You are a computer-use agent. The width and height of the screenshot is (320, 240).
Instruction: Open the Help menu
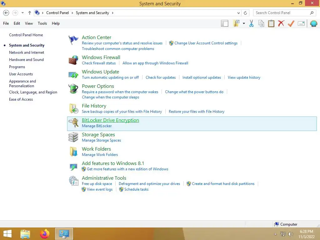click(x=56, y=23)
